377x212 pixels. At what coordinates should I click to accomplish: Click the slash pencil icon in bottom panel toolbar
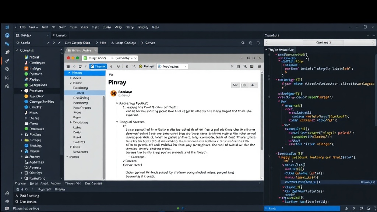(32, 190)
